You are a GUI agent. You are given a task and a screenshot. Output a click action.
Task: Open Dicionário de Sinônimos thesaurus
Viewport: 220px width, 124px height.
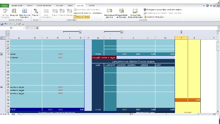click(x=24, y=13)
